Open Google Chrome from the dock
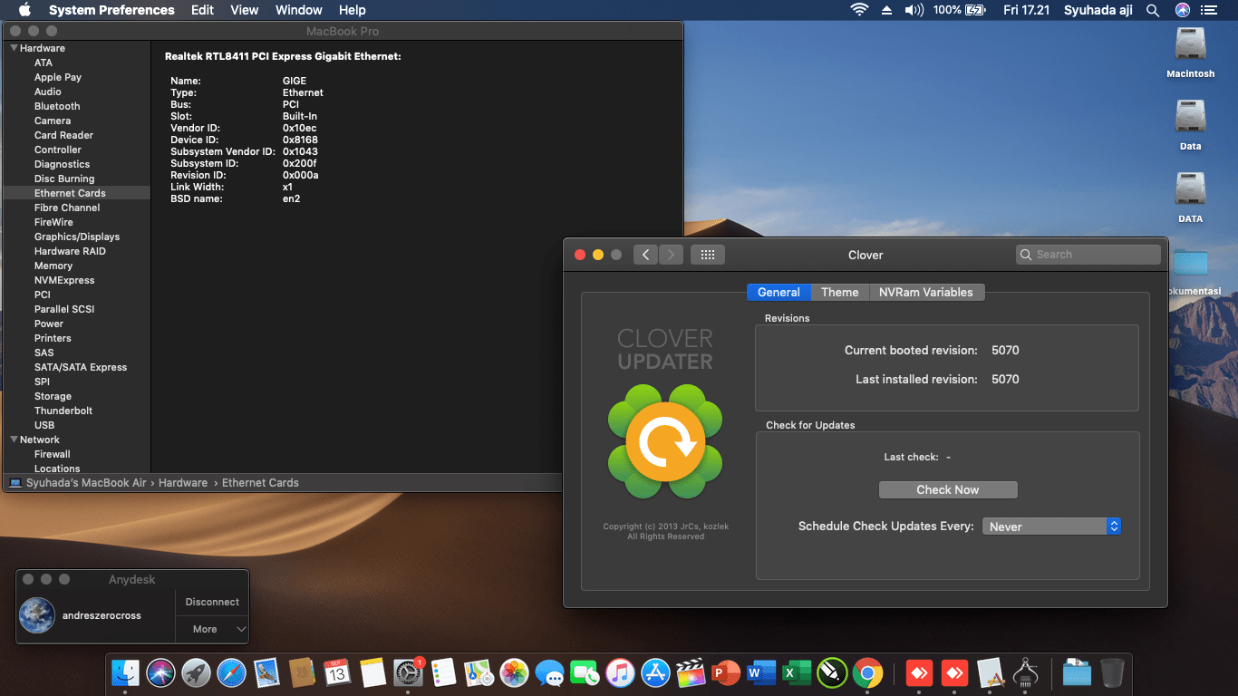 coord(866,673)
